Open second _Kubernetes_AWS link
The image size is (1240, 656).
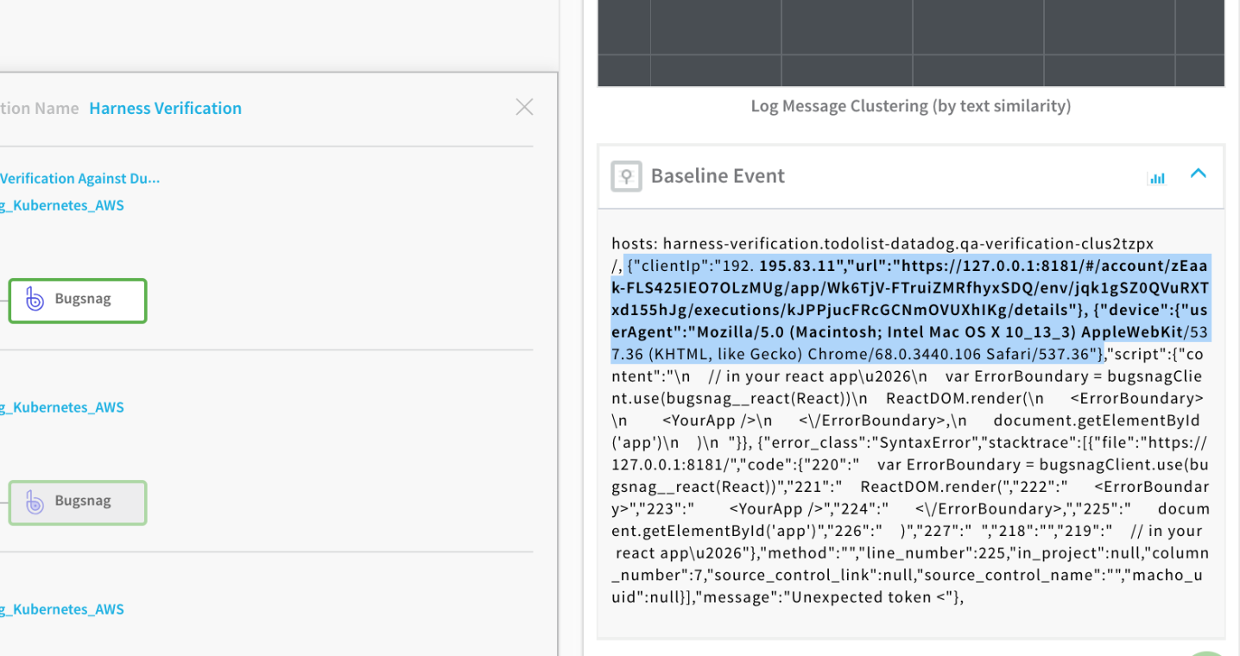tap(62, 407)
